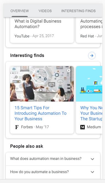The height and width of the screenshot is (183, 105).
Task: Open "15 Smart Tips For Introducing Automation" link
Action: point(41,113)
